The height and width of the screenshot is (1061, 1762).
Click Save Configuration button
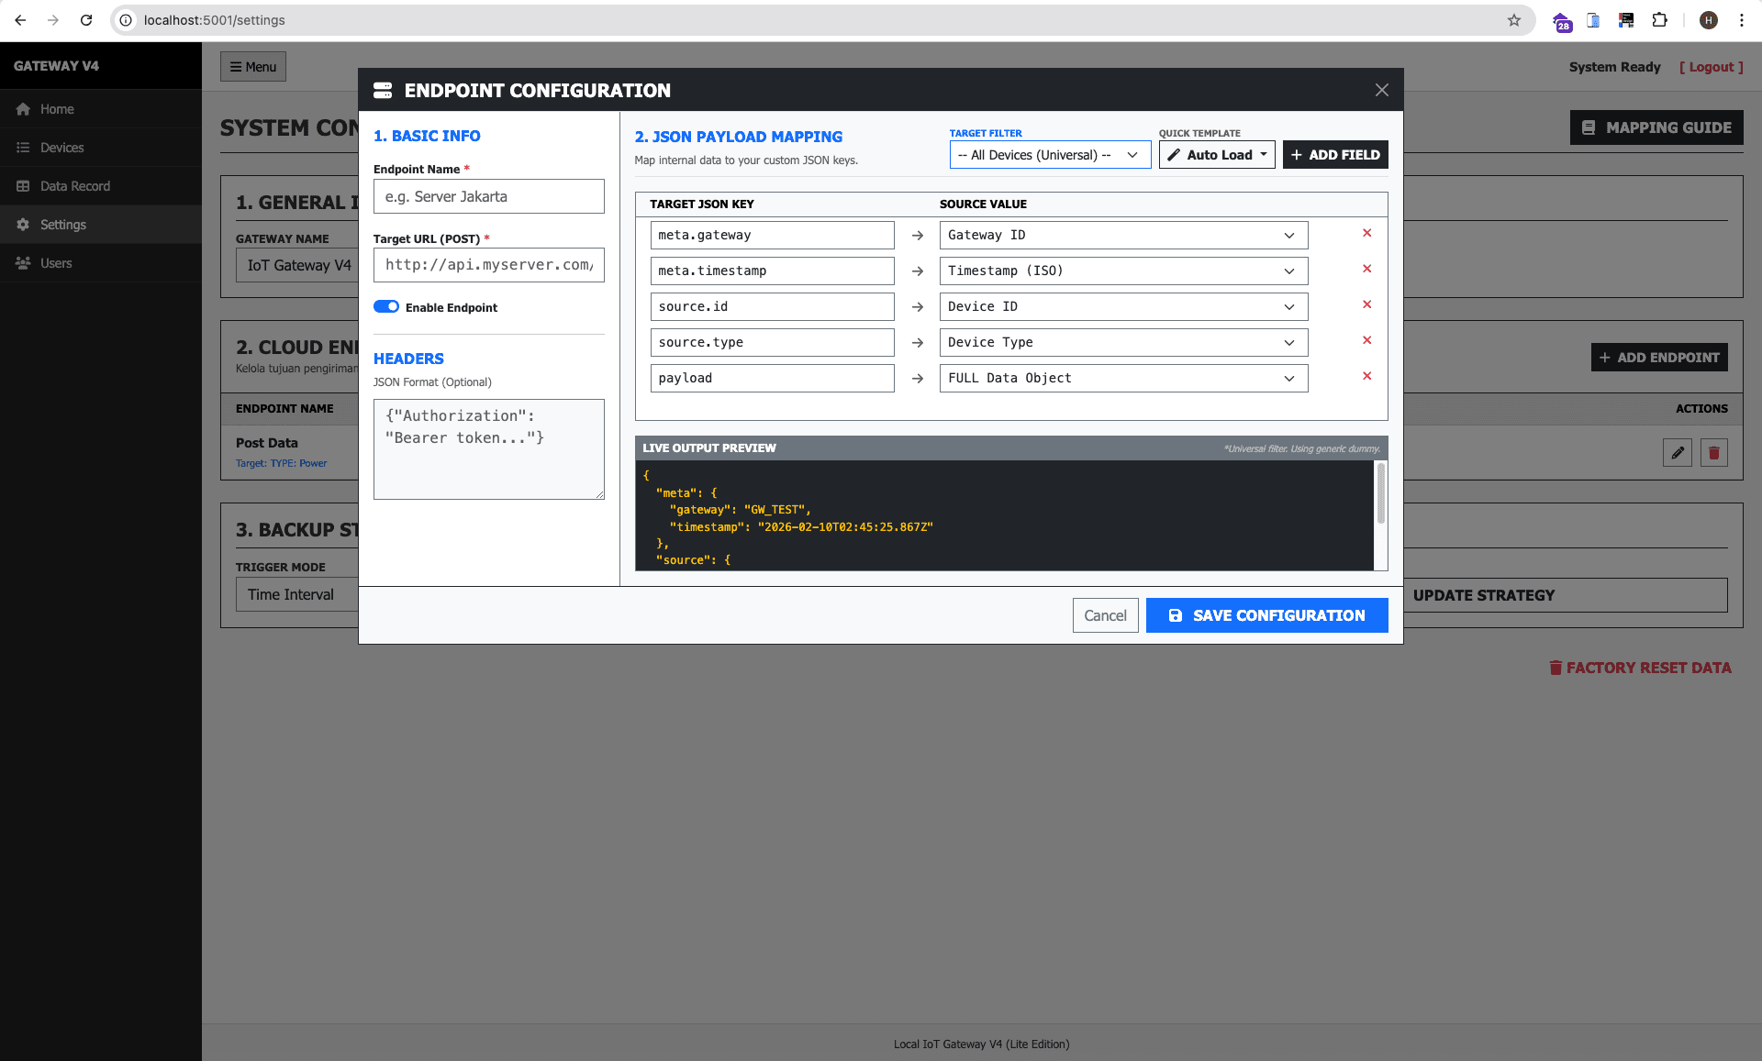click(1266, 615)
